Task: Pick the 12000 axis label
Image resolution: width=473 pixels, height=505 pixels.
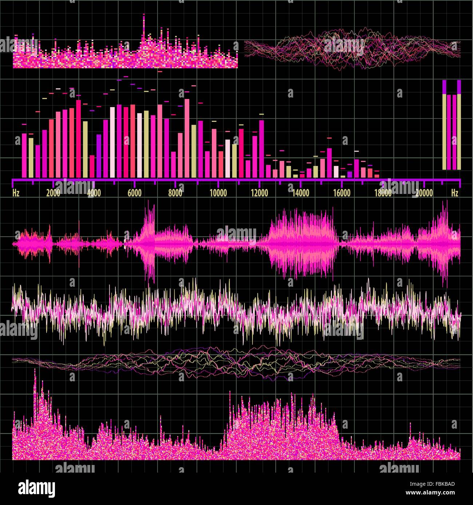Action: click(x=259, y=192)
